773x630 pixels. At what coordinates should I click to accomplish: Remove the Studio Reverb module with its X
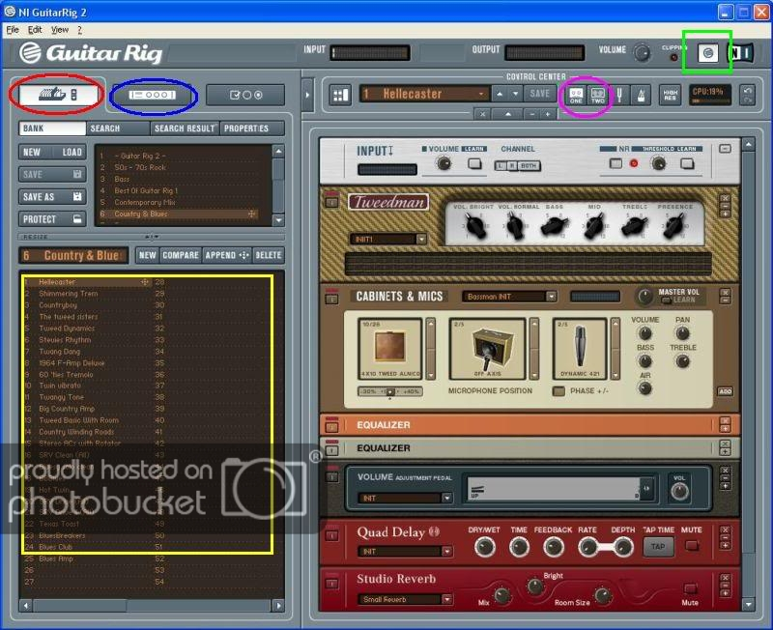tap(725, 578)
